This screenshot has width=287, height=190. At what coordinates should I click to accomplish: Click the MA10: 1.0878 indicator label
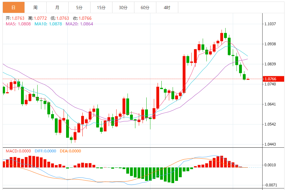tap(48, 24)
